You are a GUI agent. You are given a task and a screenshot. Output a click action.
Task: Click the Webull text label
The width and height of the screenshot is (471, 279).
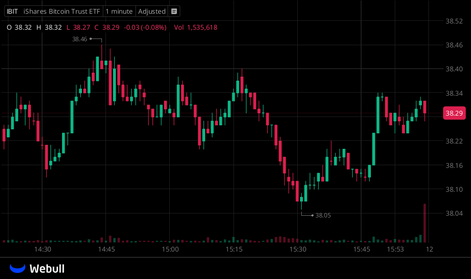(x=47, y=268)
